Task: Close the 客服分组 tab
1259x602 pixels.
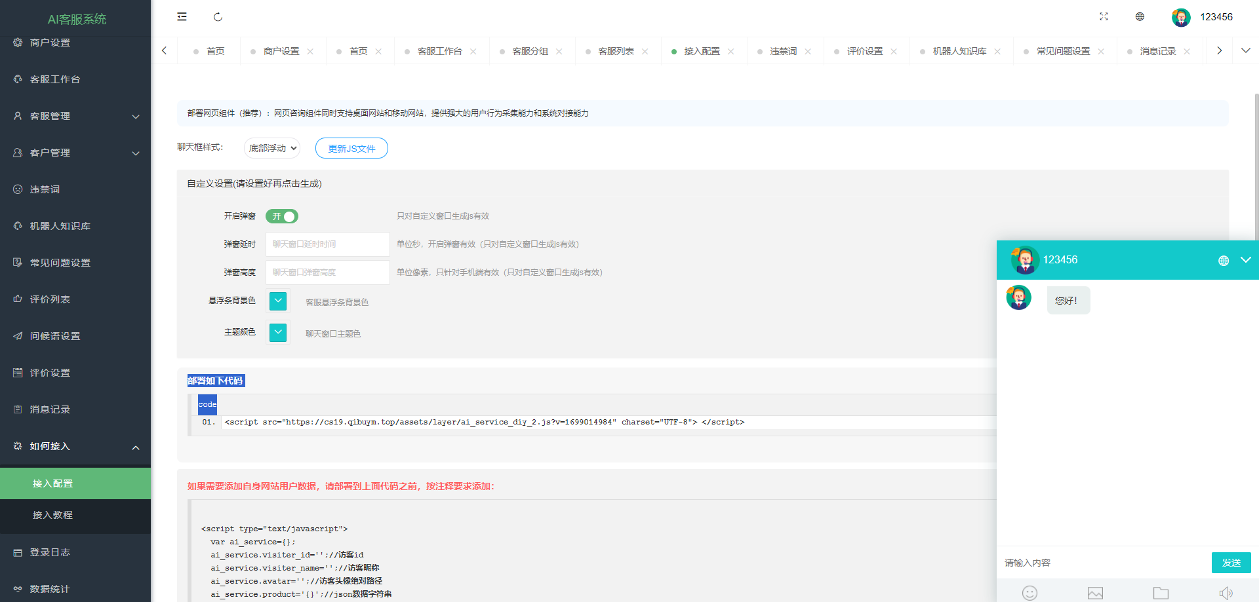Action: pyautogui.click(x=559, y=51)
